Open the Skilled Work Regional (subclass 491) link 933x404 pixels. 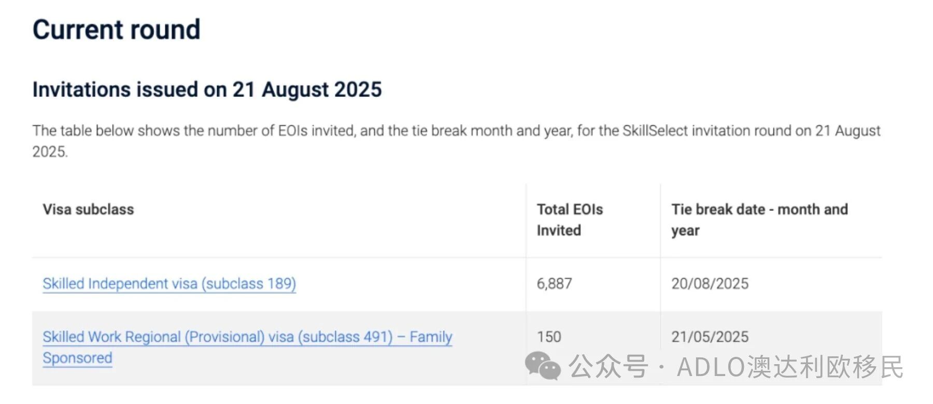point(247,337)
